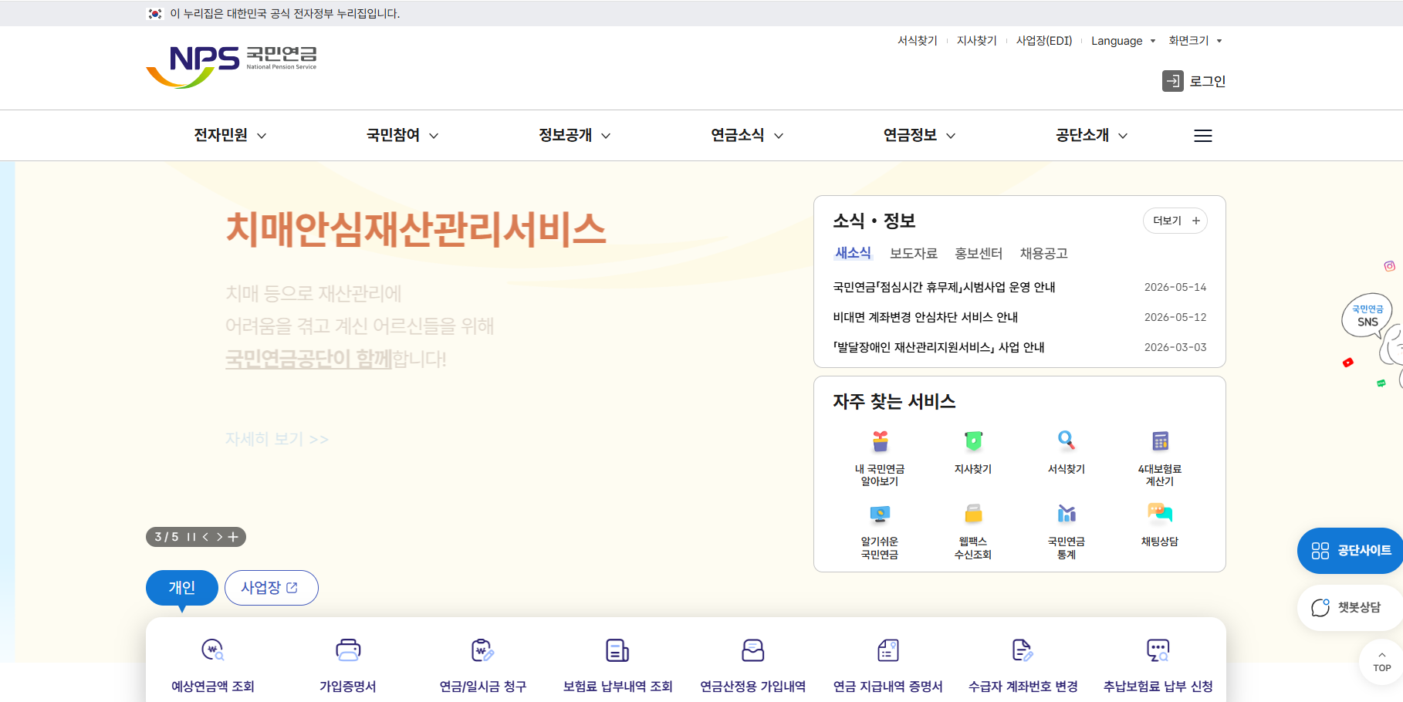
Task: Open 웹팩스 수신조회 fax icon
Action: pyautogui.click(x=973, y=514)
